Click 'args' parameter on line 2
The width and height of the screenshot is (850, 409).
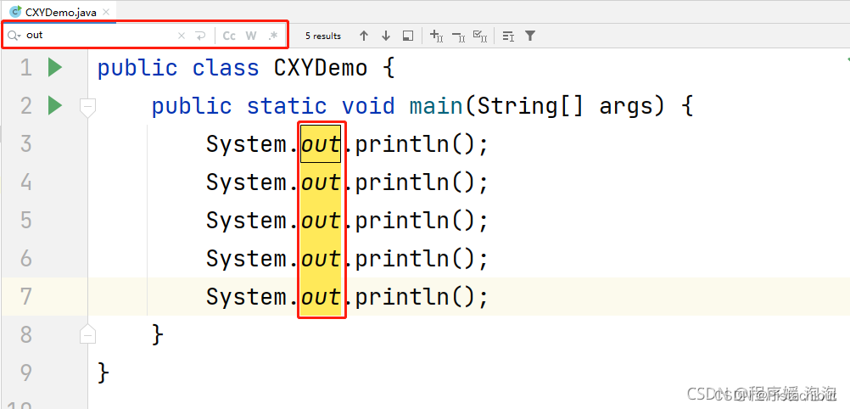(626, 107)
